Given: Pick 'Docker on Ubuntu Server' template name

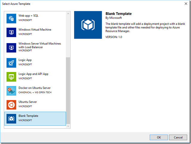Looking at the screenshot, I should coord(35,88).
